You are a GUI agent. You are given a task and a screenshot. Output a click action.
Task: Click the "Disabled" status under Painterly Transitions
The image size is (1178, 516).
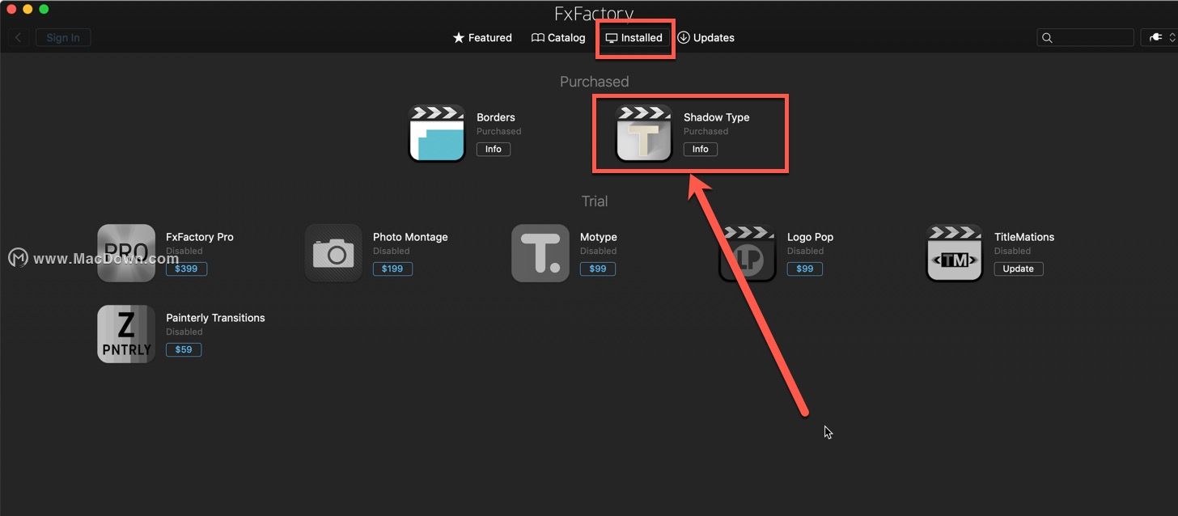click(x=184, y=332)
